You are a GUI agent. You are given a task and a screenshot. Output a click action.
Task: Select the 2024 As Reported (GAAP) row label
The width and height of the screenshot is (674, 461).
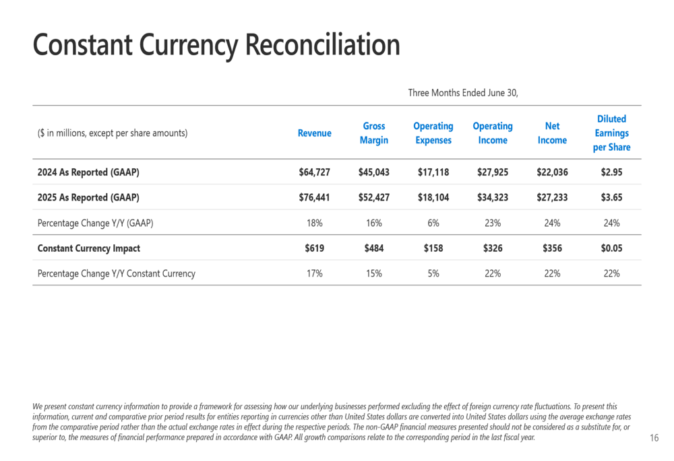[88, 172]
